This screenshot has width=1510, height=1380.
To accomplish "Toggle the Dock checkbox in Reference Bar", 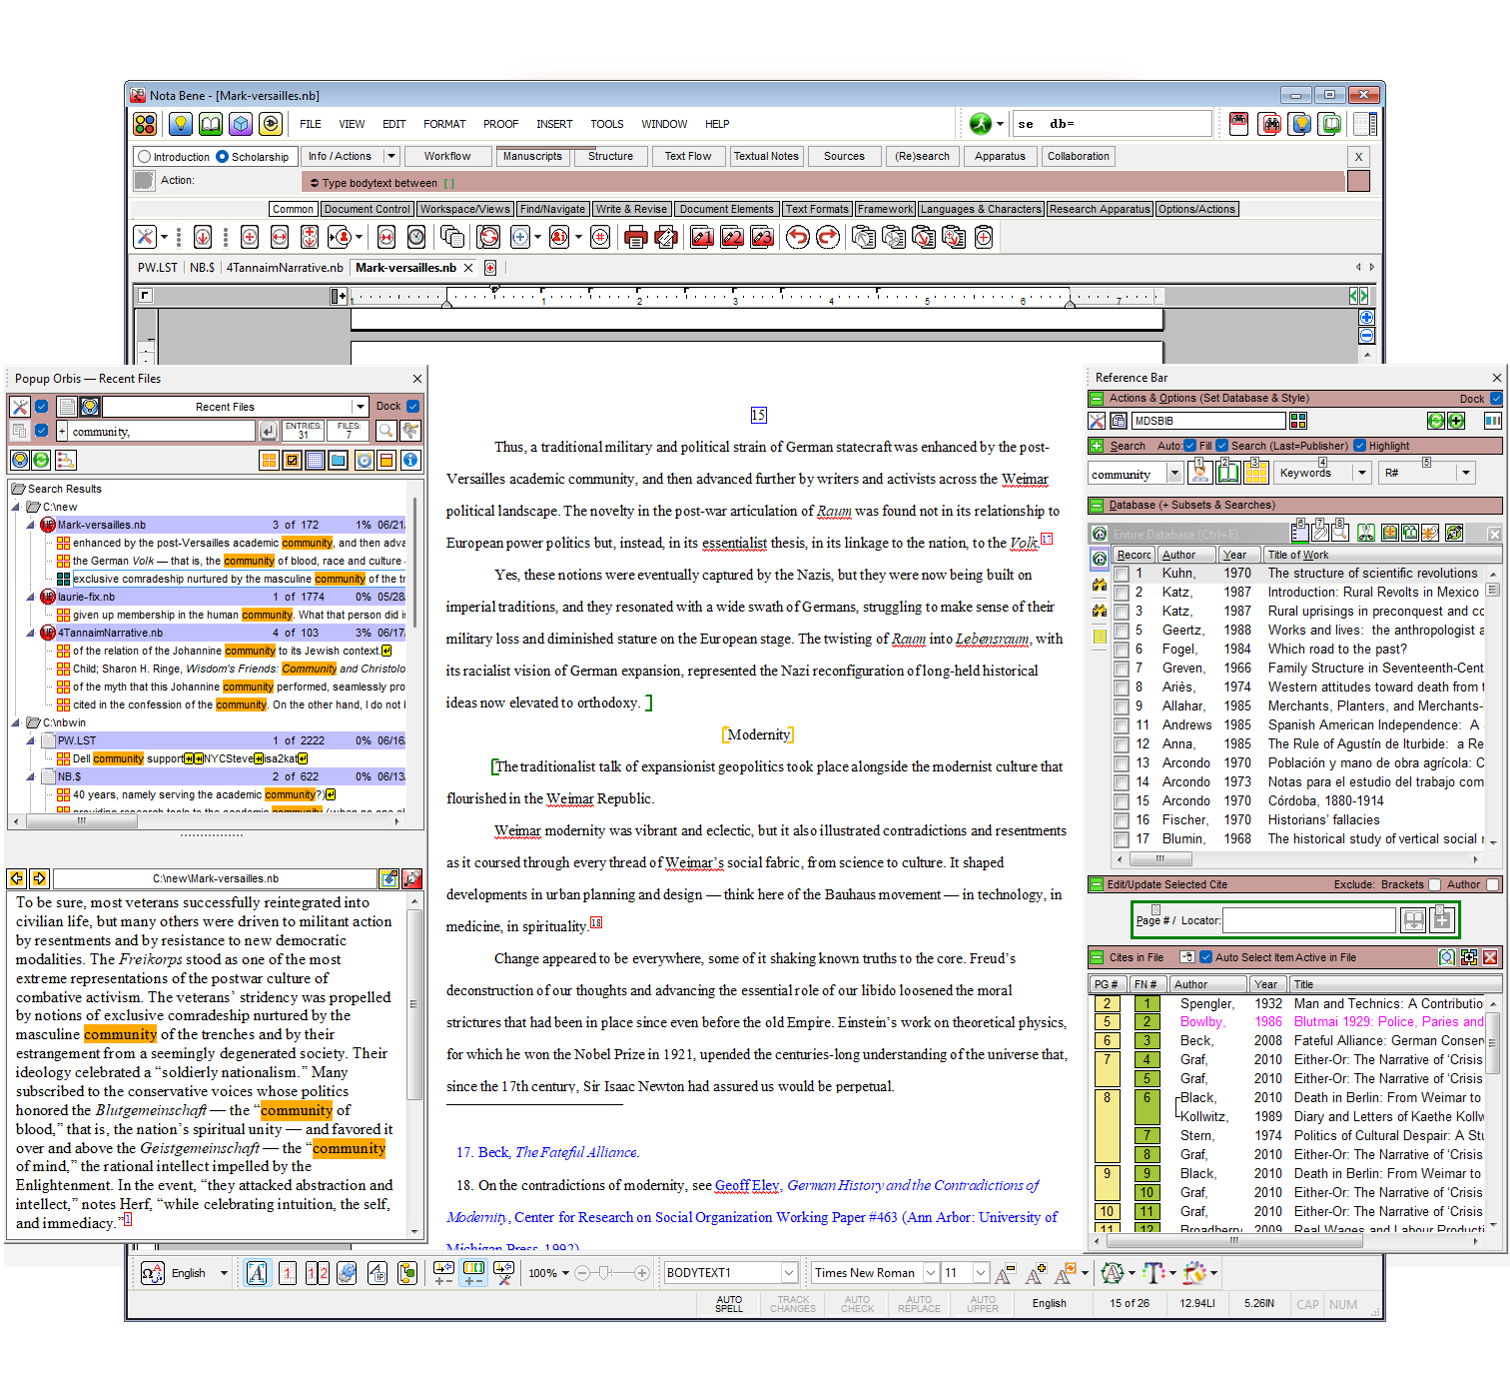I will tap(1496, 398).
